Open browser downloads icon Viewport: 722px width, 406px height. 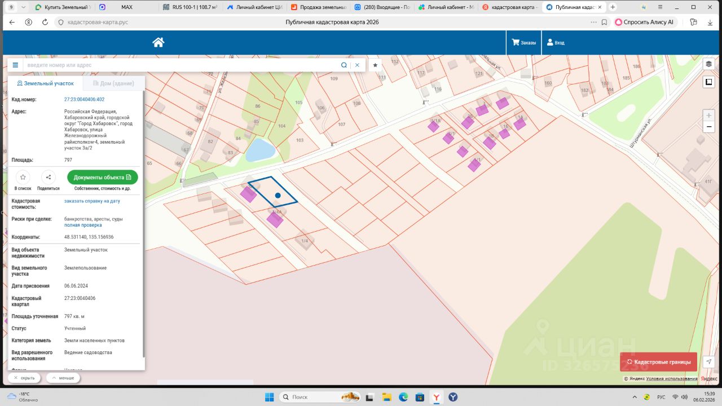click(710, 22)
